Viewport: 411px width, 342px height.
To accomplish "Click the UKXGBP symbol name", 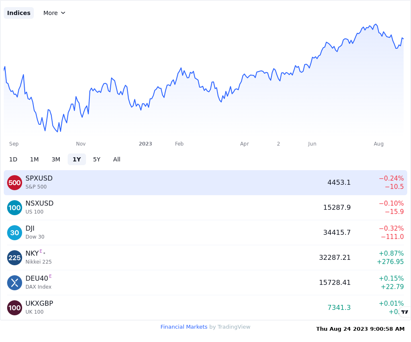I will 39,303.
